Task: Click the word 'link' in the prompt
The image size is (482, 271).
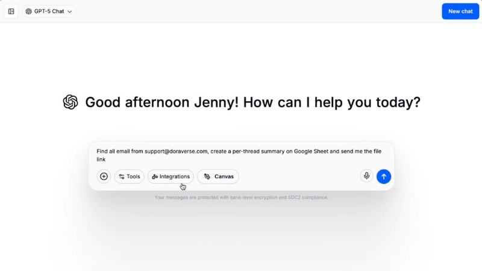Action: (101, 160)
